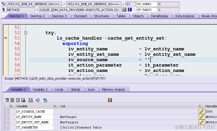Select row selector for LV_ENTITY_SET_NAME
The image size is (217, 131).
[7, 122]
